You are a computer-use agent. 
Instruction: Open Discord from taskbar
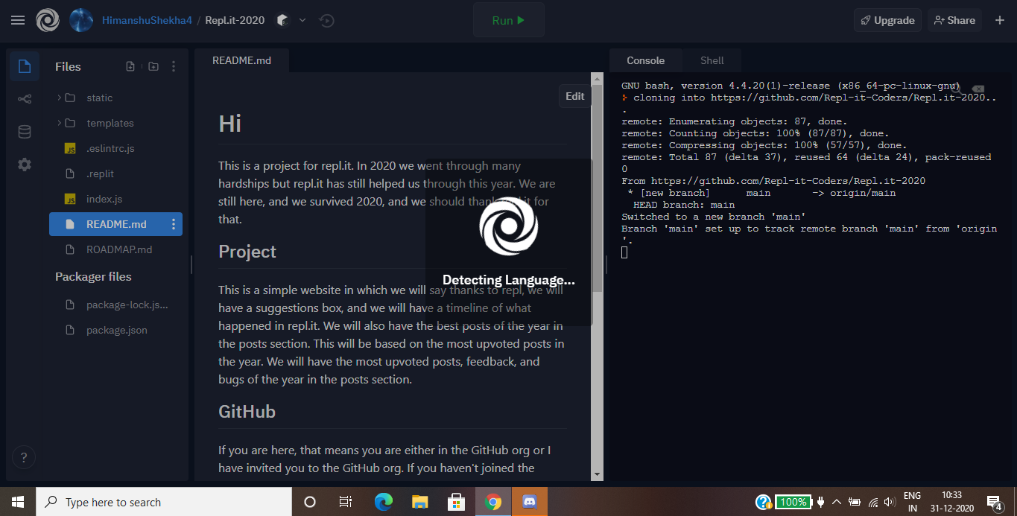pyautogui.click(x=530, y=502)
